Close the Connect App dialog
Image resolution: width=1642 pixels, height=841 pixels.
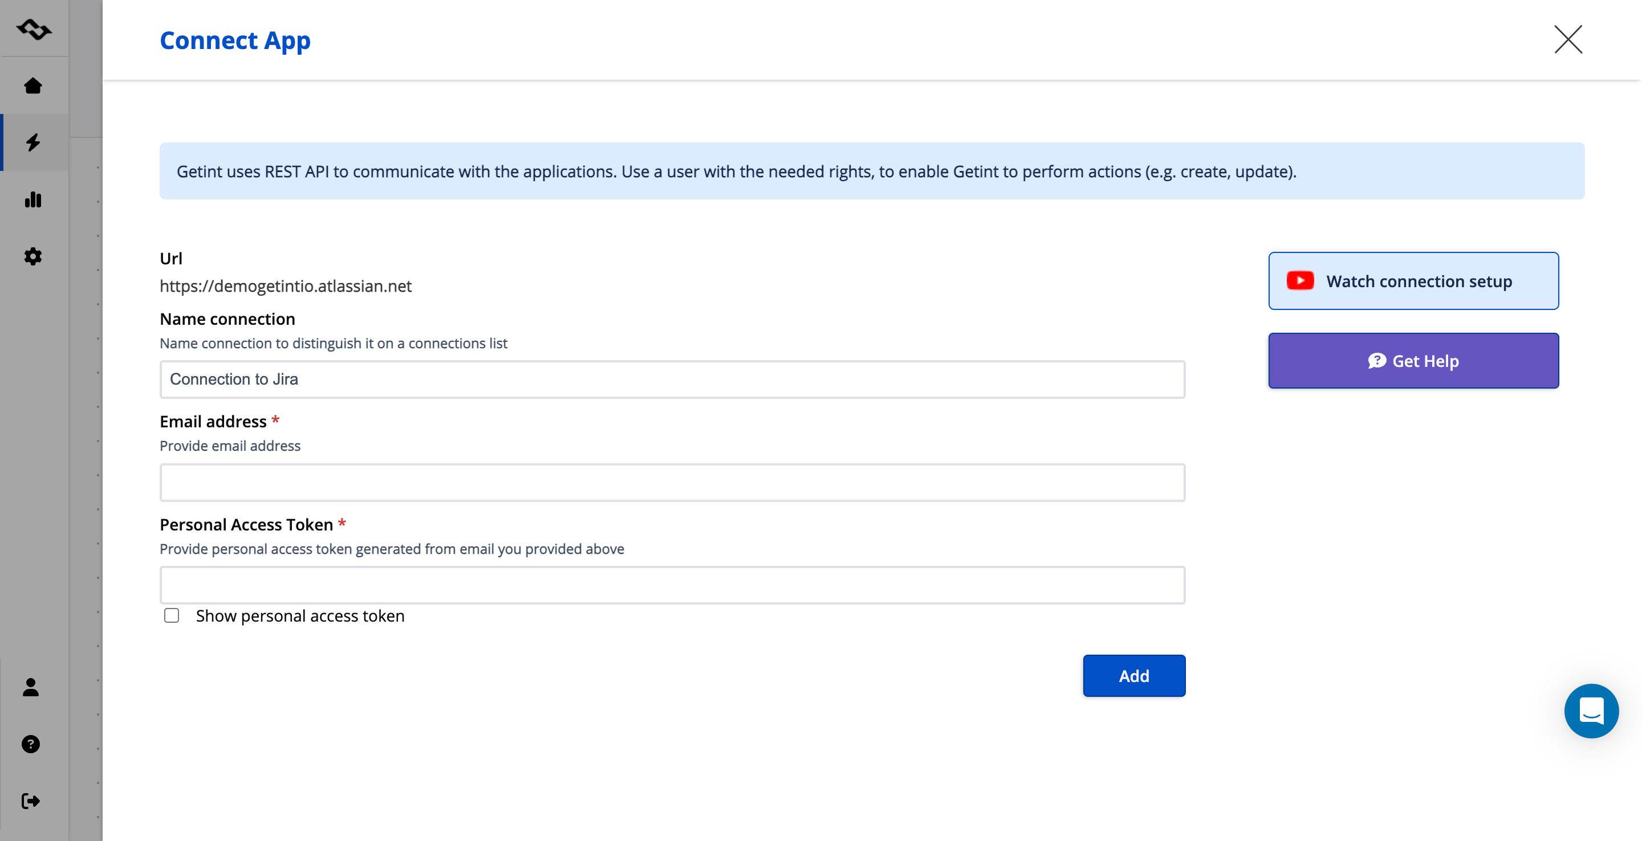pyautogui.click(x=1568, y=39)
